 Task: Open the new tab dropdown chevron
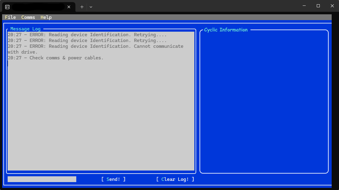[x=91, y=7]
